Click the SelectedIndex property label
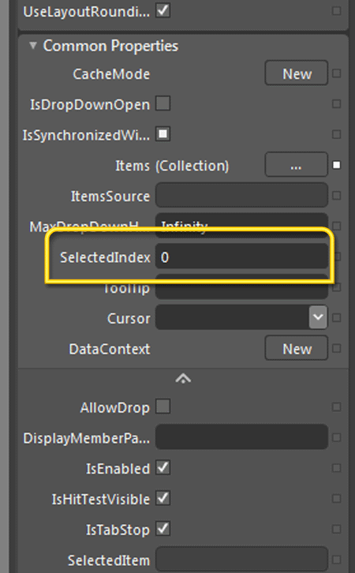This screenshot has height=573, width=355. 105,257
